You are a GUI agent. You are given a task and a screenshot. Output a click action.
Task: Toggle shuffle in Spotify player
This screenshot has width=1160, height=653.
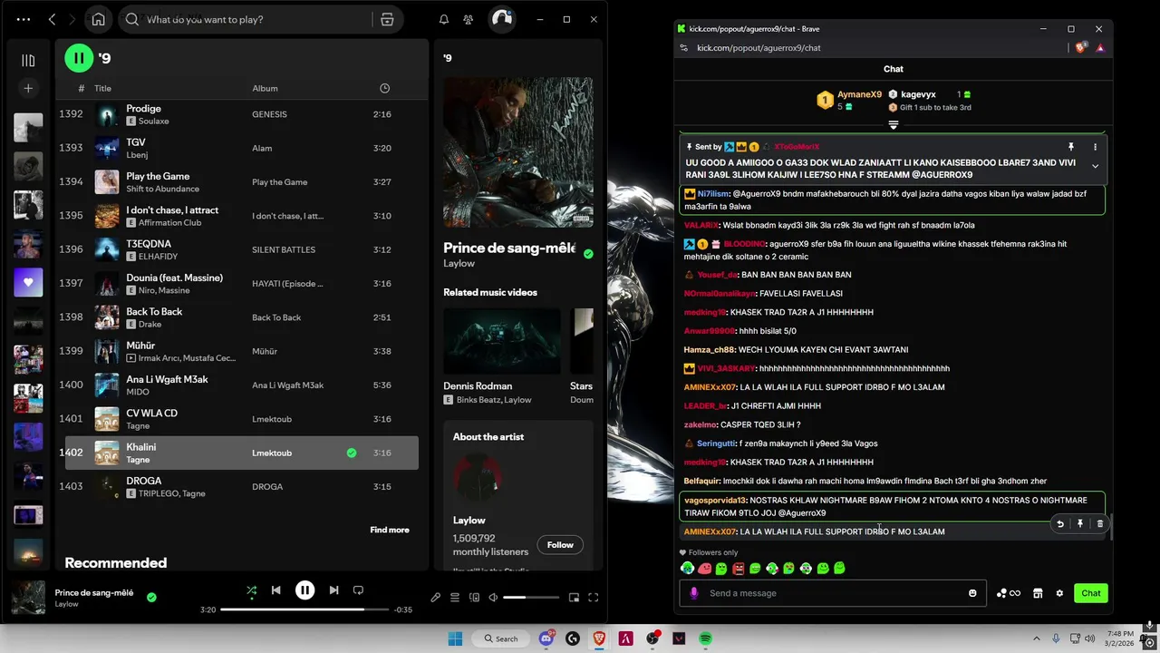251,590
